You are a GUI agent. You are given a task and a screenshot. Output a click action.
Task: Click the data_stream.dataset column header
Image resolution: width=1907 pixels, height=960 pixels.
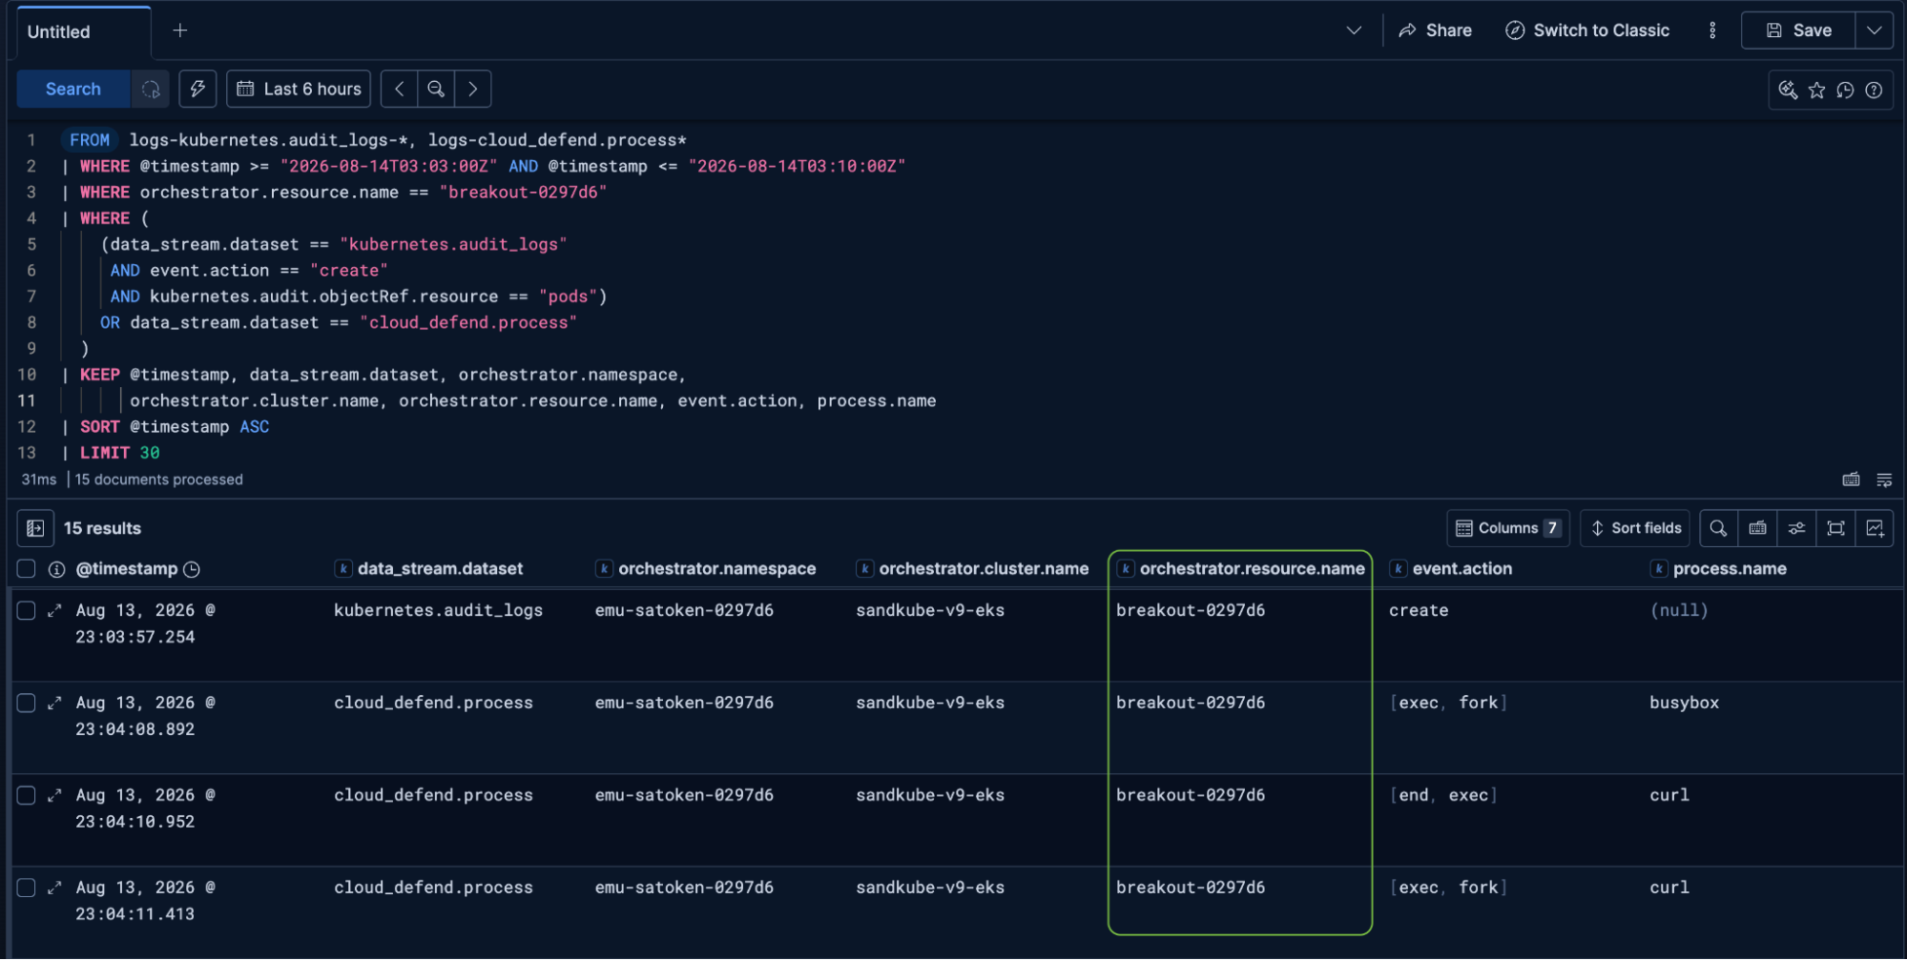pyautogui.click(x=440, y=569)
